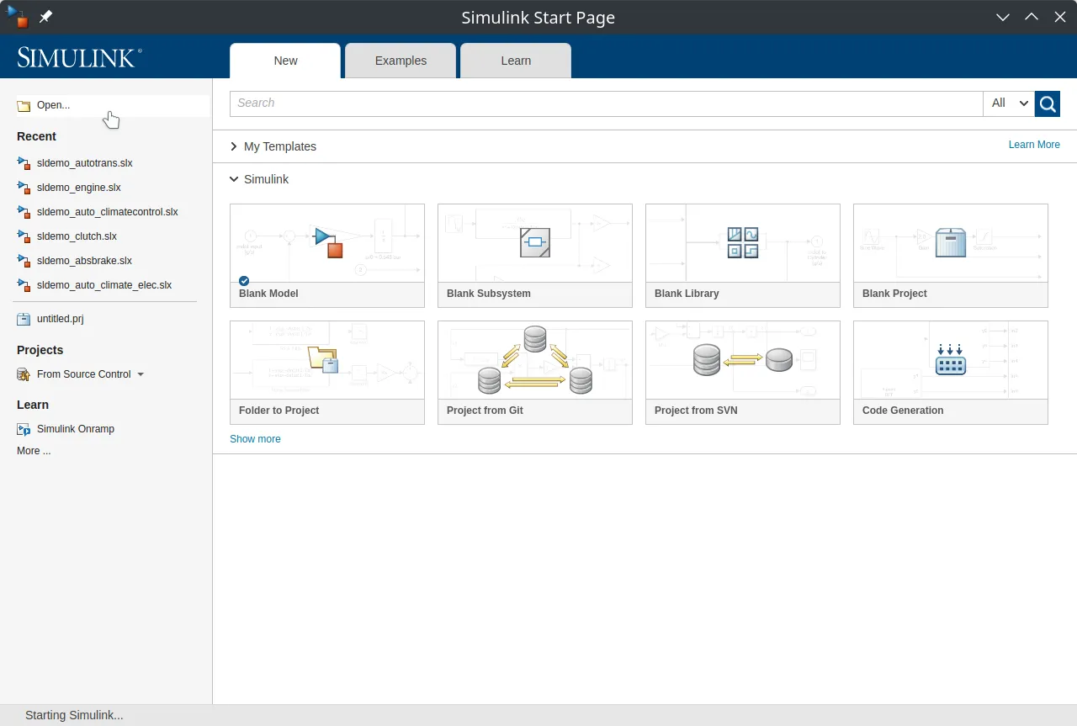1077x726 pixels.
Task: Select the Project from Git card label
Action: (485, 411)
